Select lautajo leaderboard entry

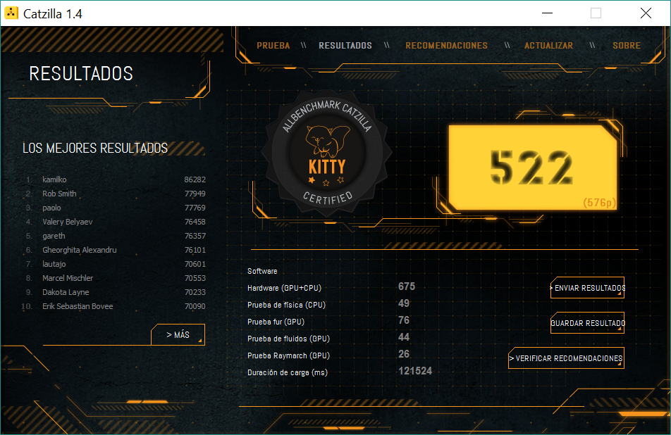54,264
